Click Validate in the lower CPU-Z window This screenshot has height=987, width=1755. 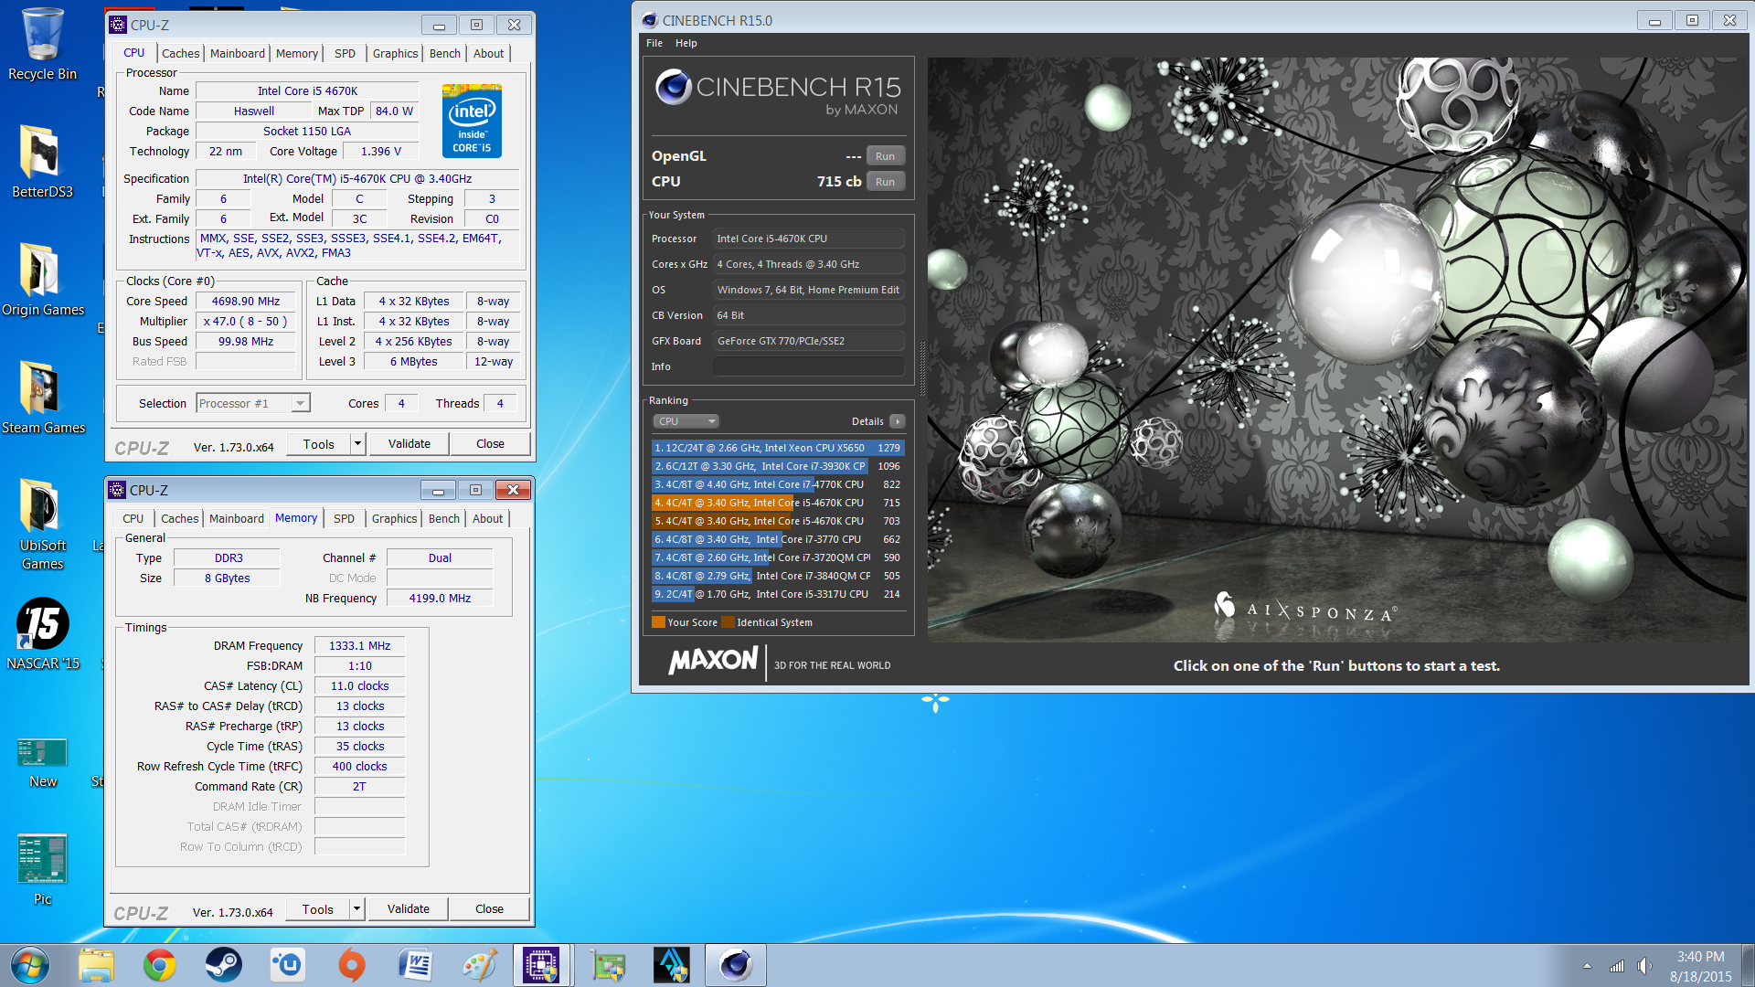408,909
